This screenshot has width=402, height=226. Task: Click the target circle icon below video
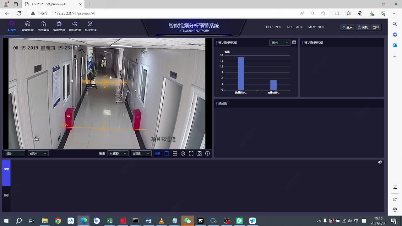(x=183, y=153)
